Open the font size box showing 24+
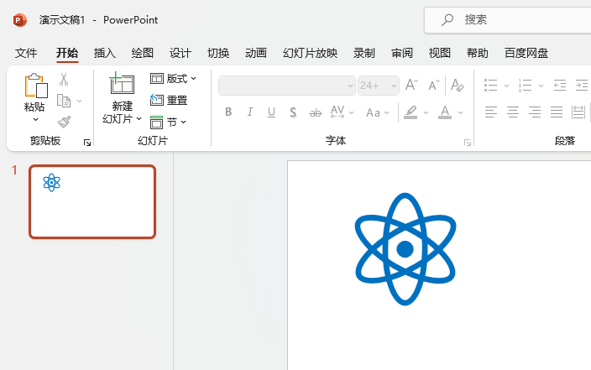 click(x=379, y=86)
